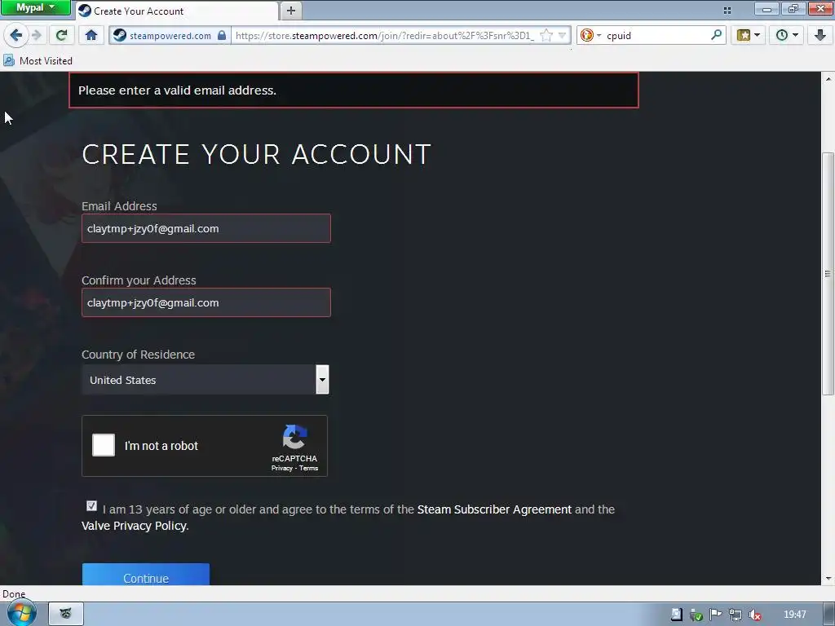Click the first system tray document icon
The width and height of the screenshot is (835, 626).
click(676, 615)
